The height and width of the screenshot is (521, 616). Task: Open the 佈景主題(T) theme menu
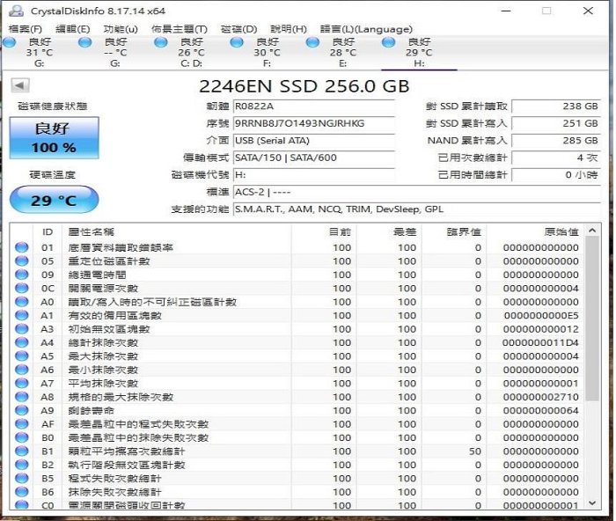(x=179, y=29)
